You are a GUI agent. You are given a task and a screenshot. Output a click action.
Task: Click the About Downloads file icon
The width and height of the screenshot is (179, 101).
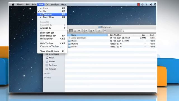coord(69,38)
